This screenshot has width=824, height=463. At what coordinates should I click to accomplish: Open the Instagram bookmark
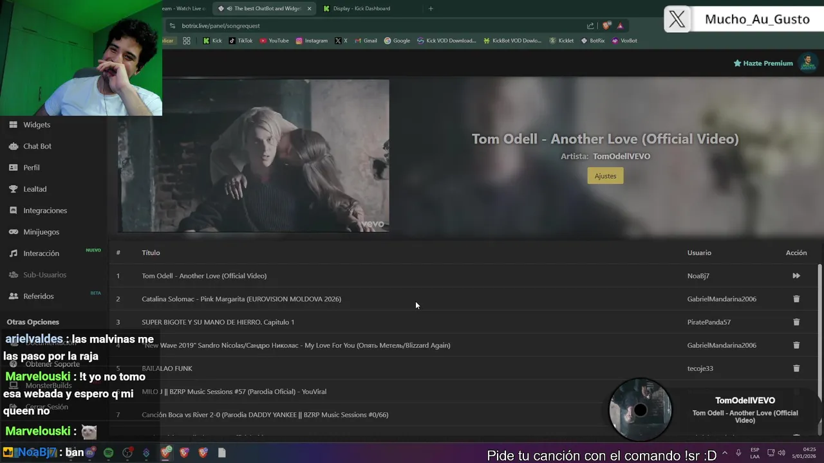(x=312, y=41)
